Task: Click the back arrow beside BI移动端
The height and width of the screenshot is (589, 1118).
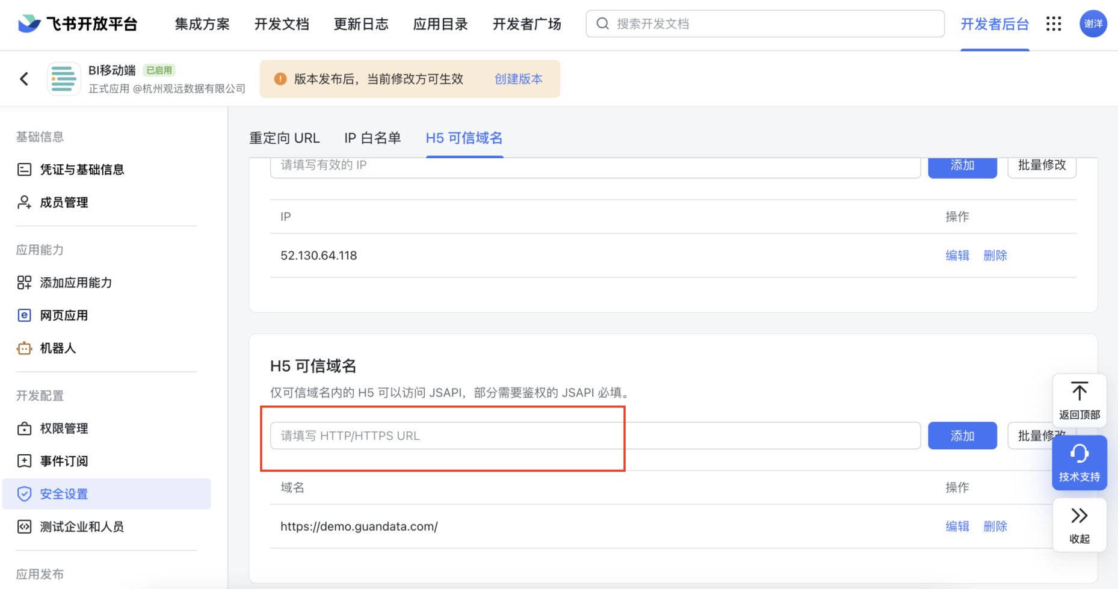Action: pyautogui.click(x=24, y=79)
